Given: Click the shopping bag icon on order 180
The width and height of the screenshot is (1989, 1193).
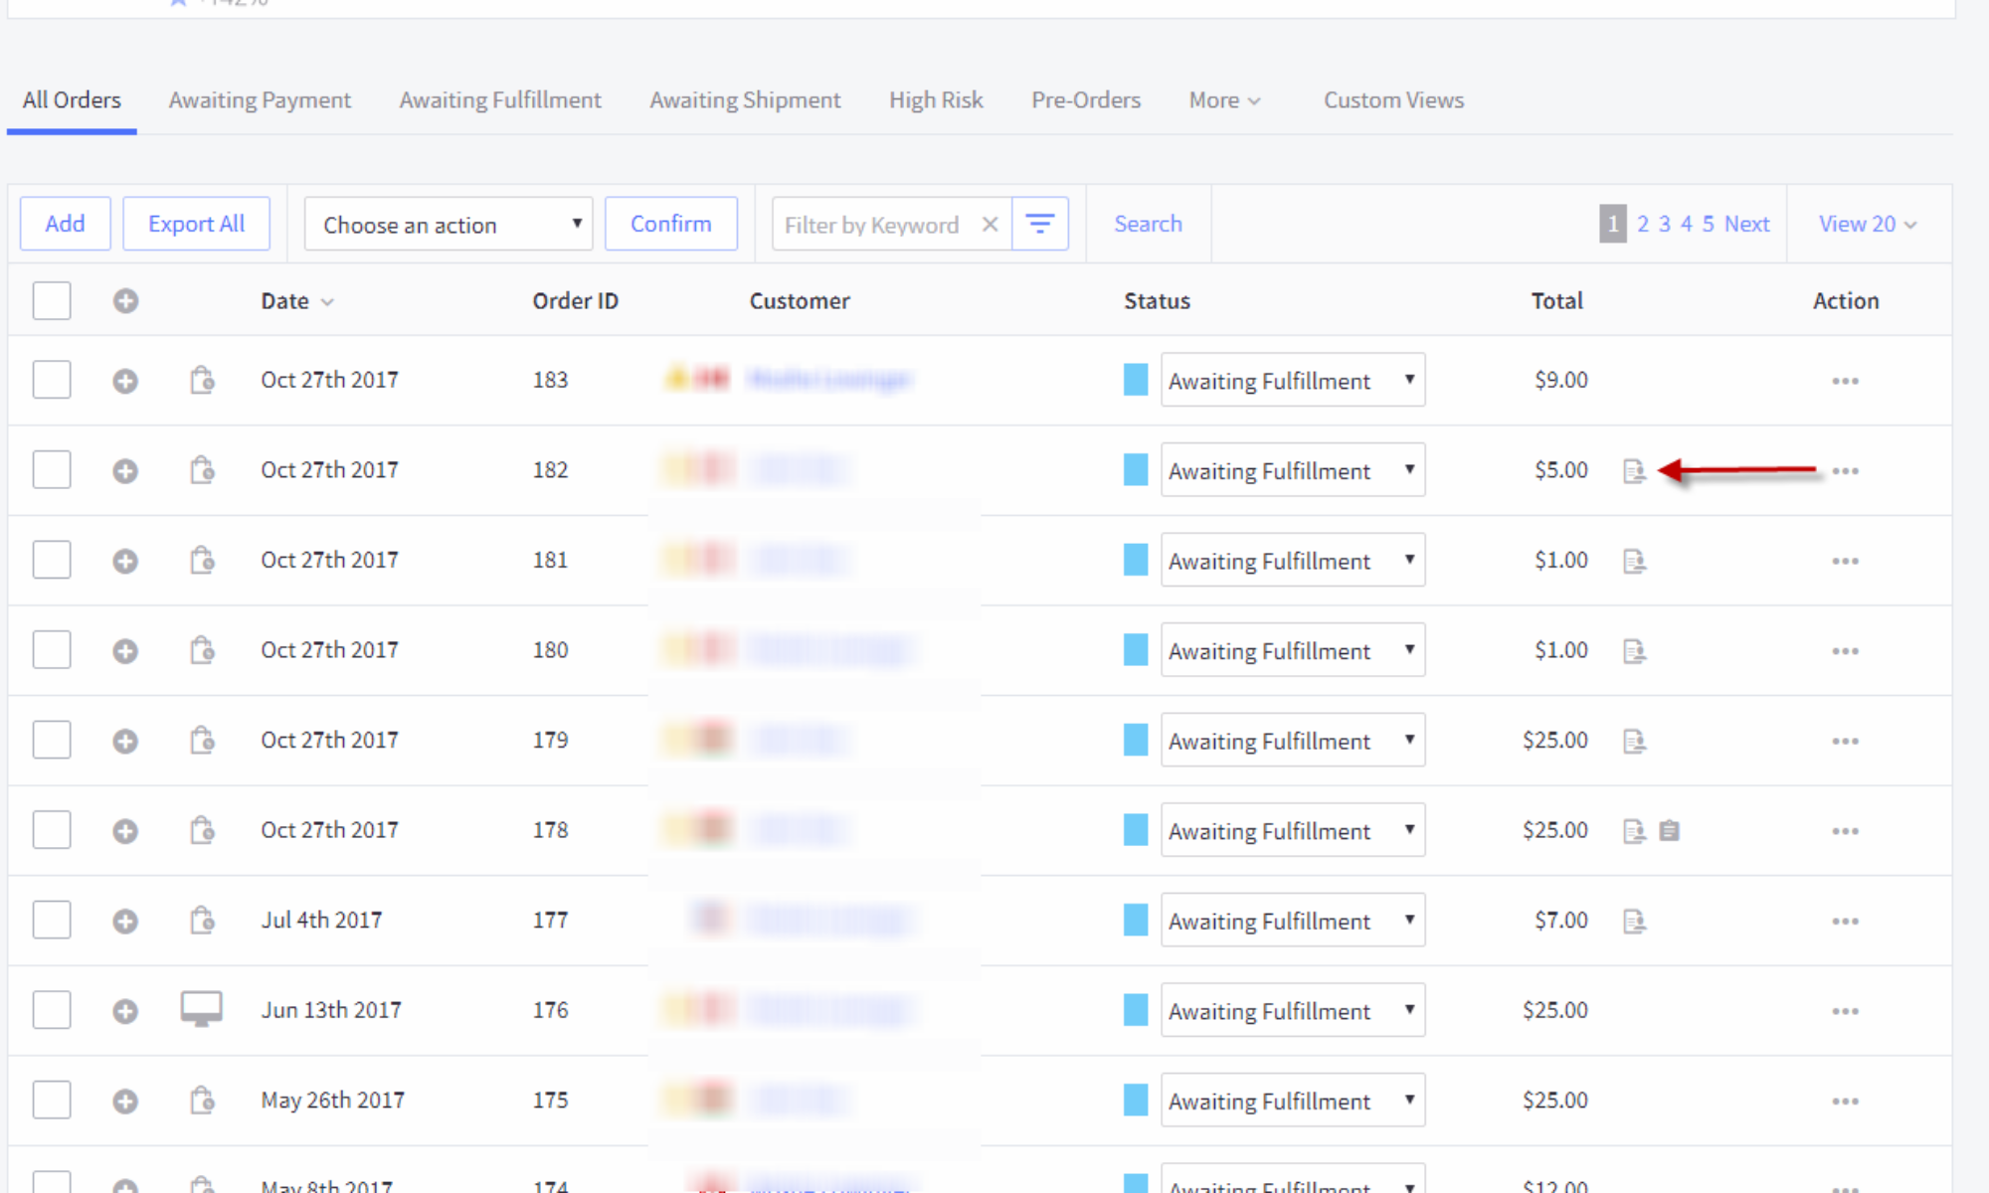Looking at the screenshot, I should click(x=202, y=650).
